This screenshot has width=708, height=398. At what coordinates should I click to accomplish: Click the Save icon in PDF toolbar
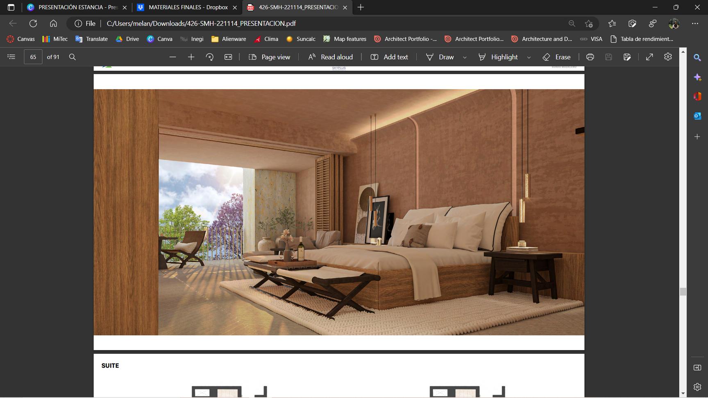click(x=608, y=57)
